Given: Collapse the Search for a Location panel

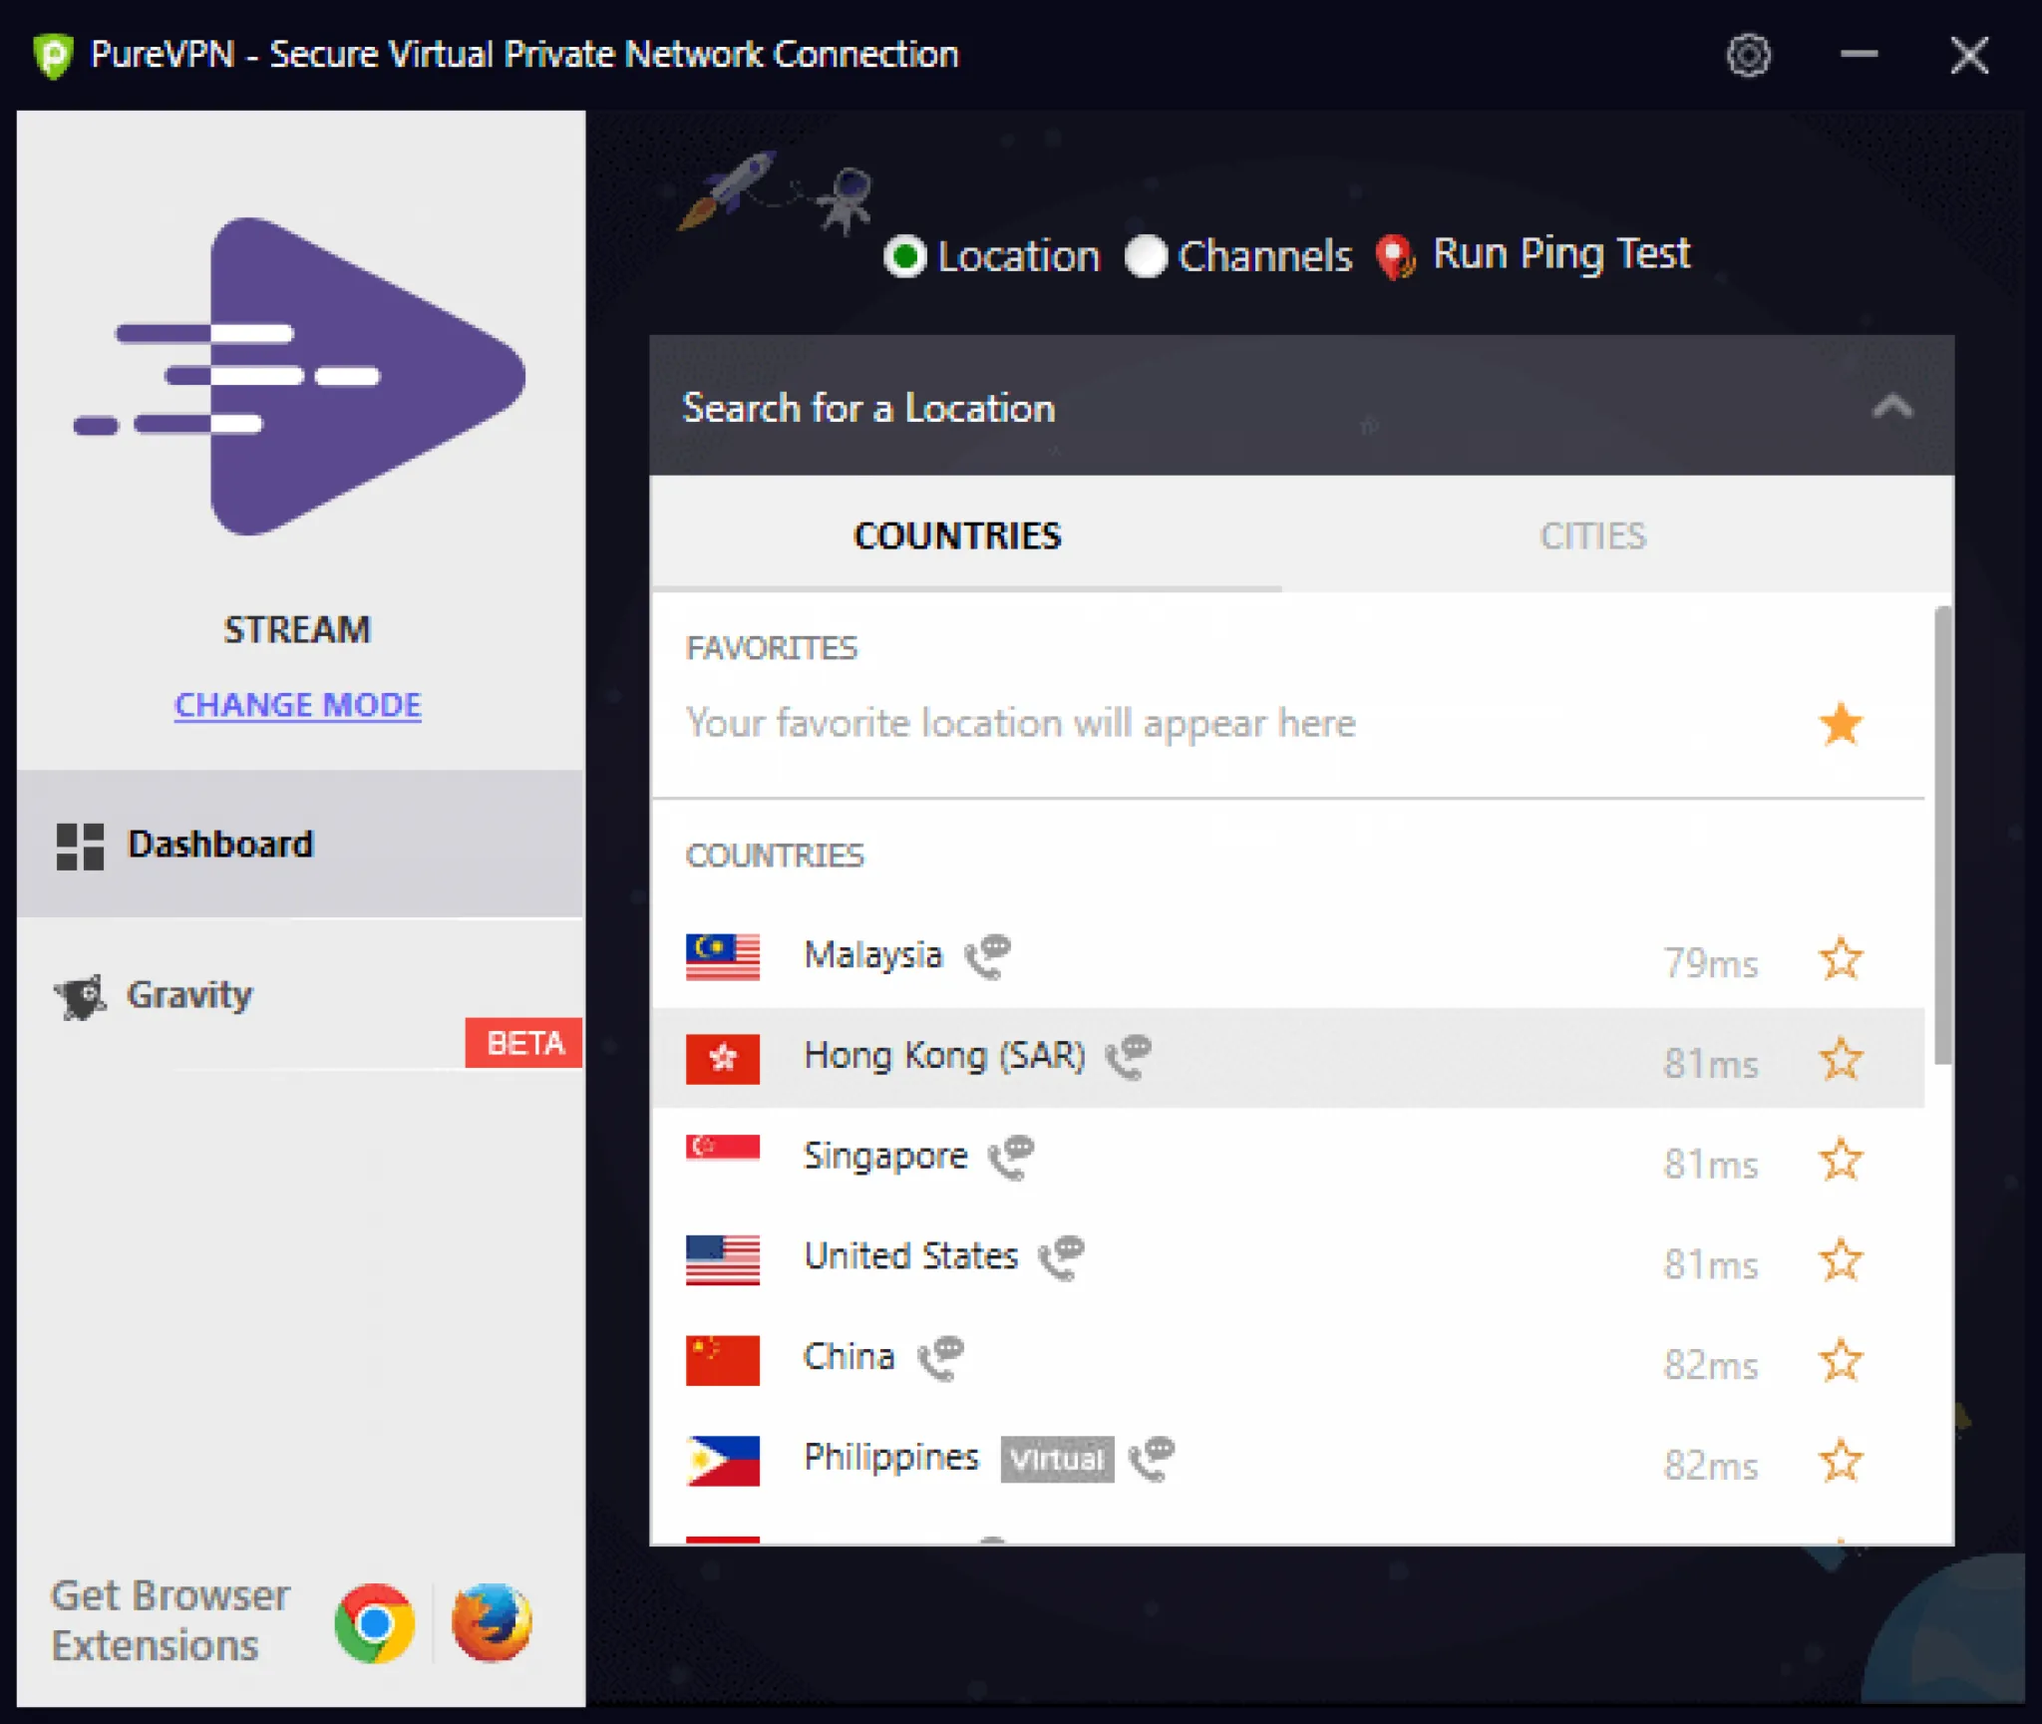Looking at the screenshot, I should [x=1892, y=407].
